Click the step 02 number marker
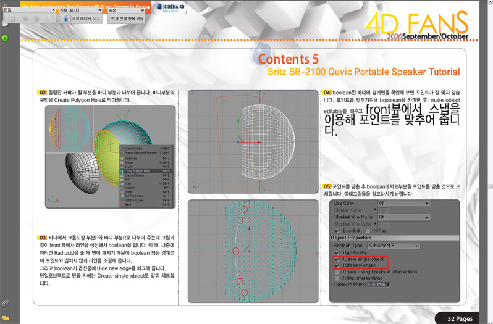Screen dimensions: 493x324 coord(42,93)
